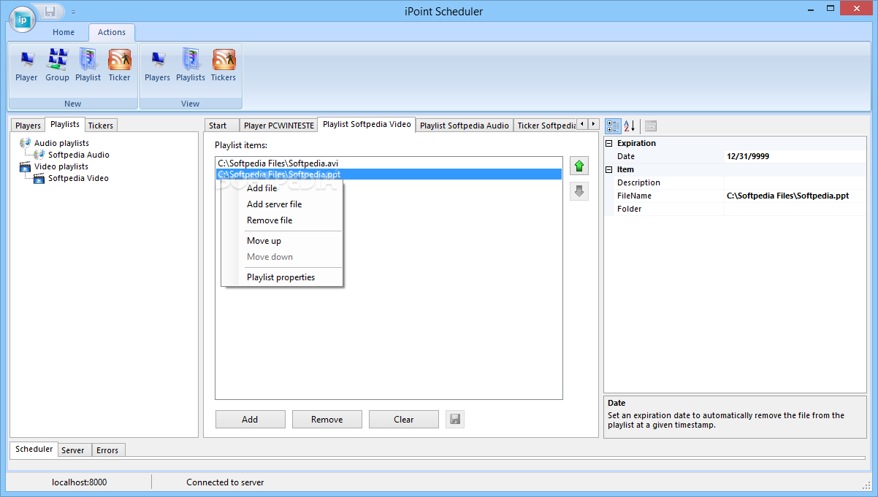Sort properties alphabetically with A-Z icon

coord(630,126)
